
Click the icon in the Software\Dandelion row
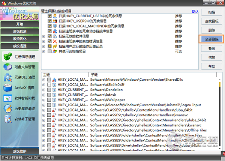pyautogui.click(x=54, y=90)
